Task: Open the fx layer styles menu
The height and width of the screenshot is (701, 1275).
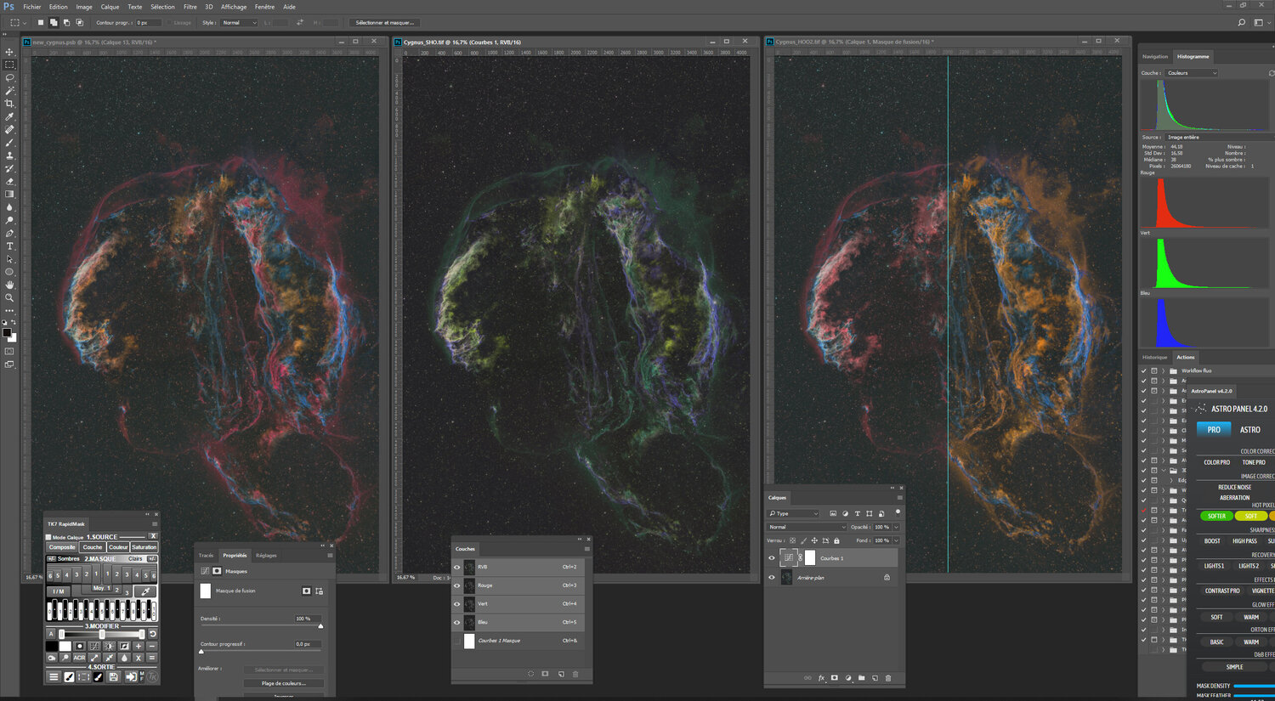Action: point(821,677)
